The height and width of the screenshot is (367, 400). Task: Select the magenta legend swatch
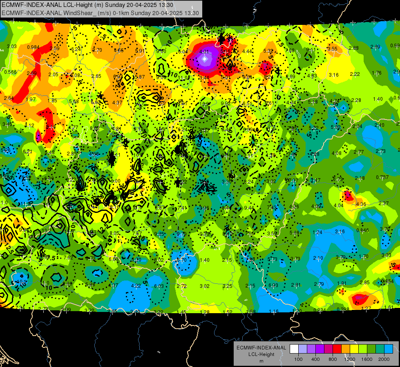328,349
